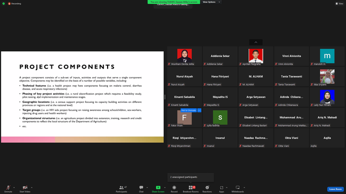Select the Vinni Alvionita participant tile

[x=291, y=56]
